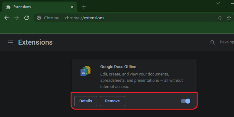Open the tab search chevron dropdown

pyautogui.click(x=218, y=3)
